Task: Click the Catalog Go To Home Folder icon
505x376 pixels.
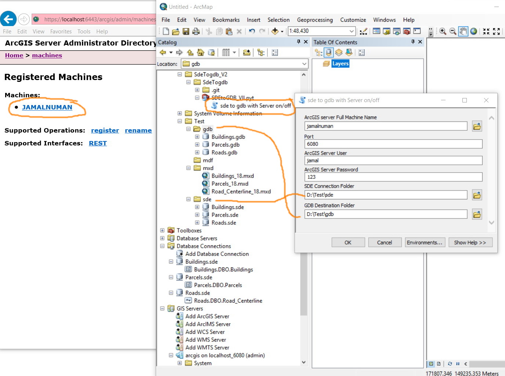Action: pos(201,53)
